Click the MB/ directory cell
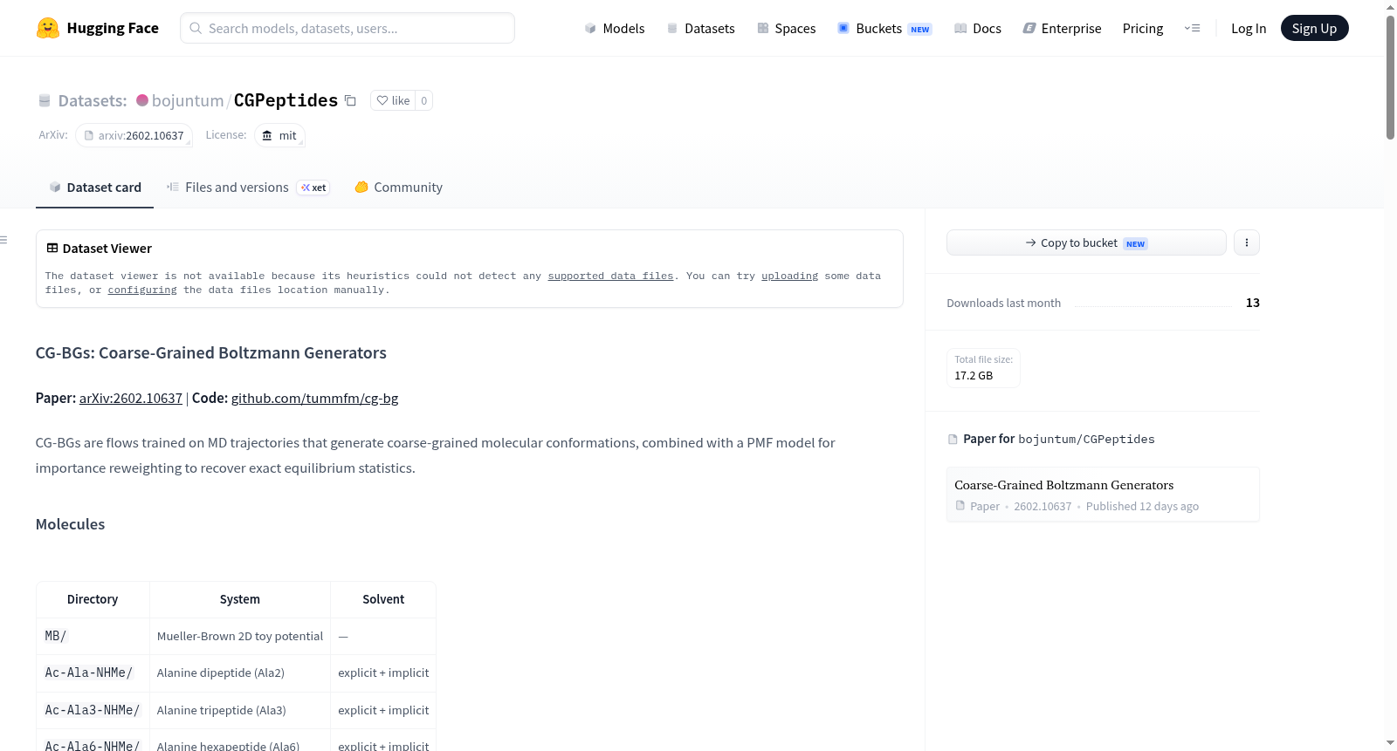1397x751 pixels. 93,636
